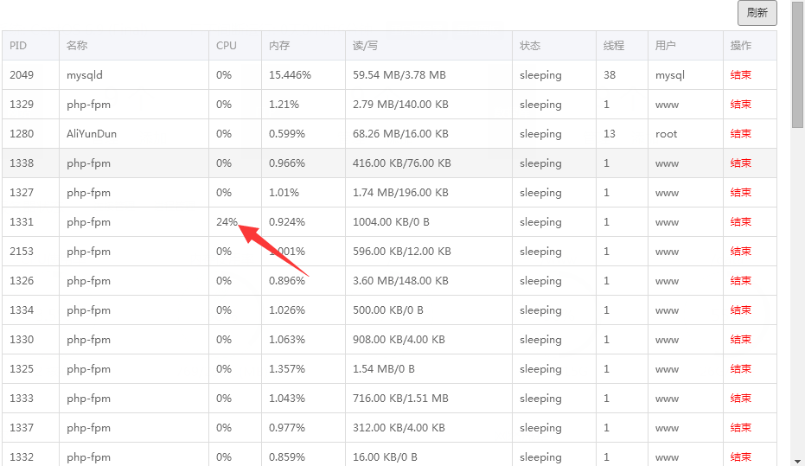
Task: Click the 15.446% memory value
Action: pyautogui.click(x=290, y=75)
